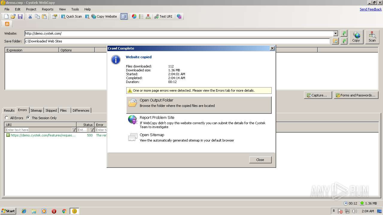Click the Expression column header

32,50
